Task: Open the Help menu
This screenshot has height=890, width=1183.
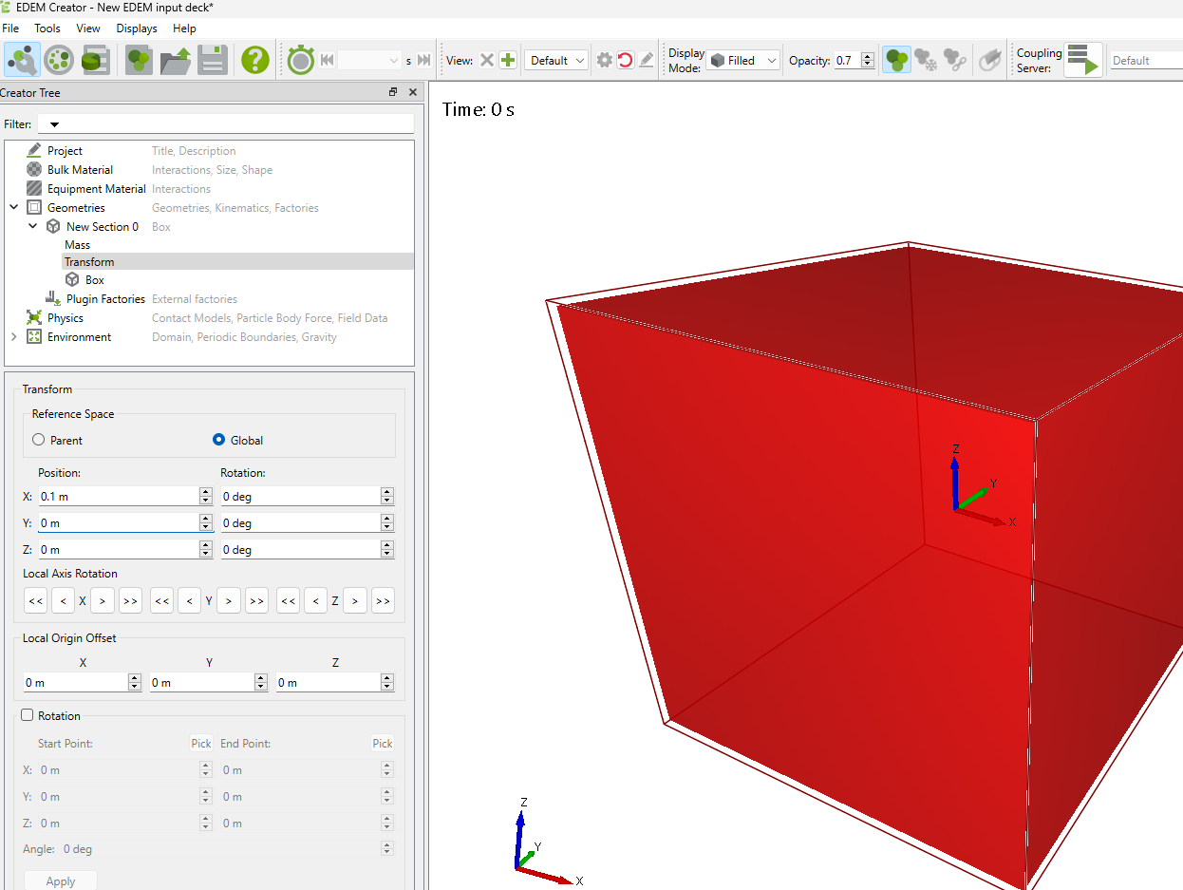Action: tap(184, 28)
